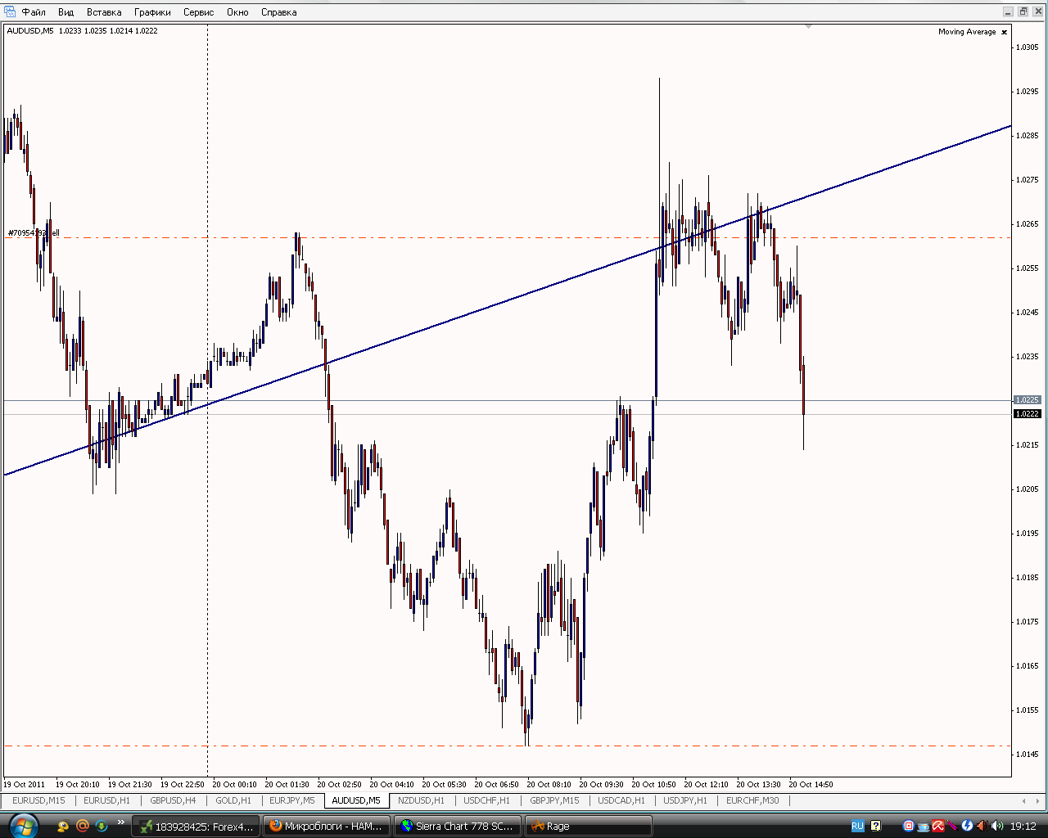Screen dimensions: 1048x838
Task: Open the volume speaker tray icon
Action: click(x=996, y=826)
